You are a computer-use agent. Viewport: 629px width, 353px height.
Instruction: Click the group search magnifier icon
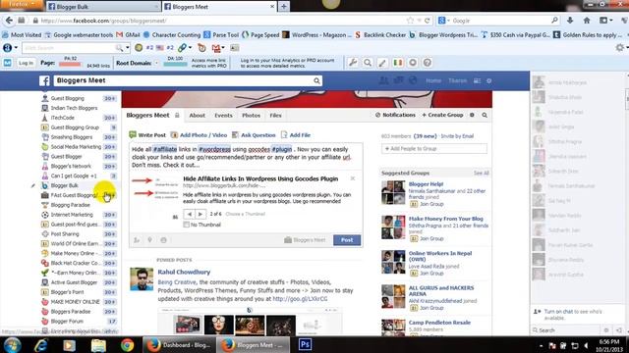[485, 116]
